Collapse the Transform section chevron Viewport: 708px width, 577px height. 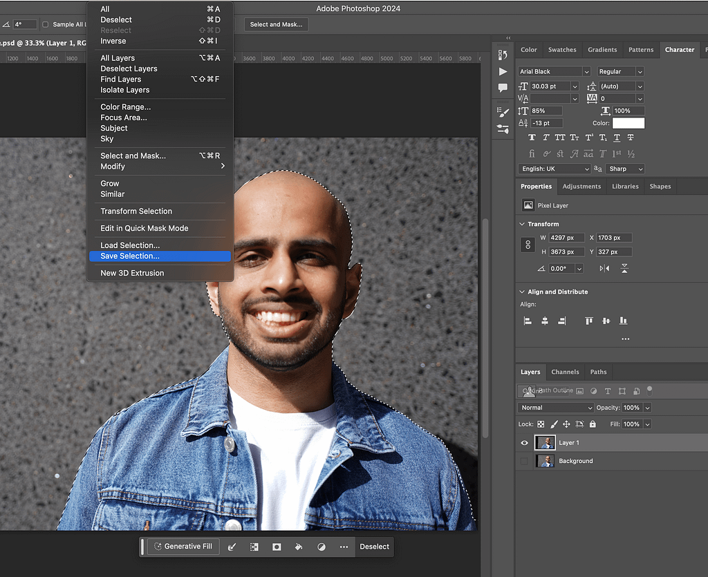(521, 224)
